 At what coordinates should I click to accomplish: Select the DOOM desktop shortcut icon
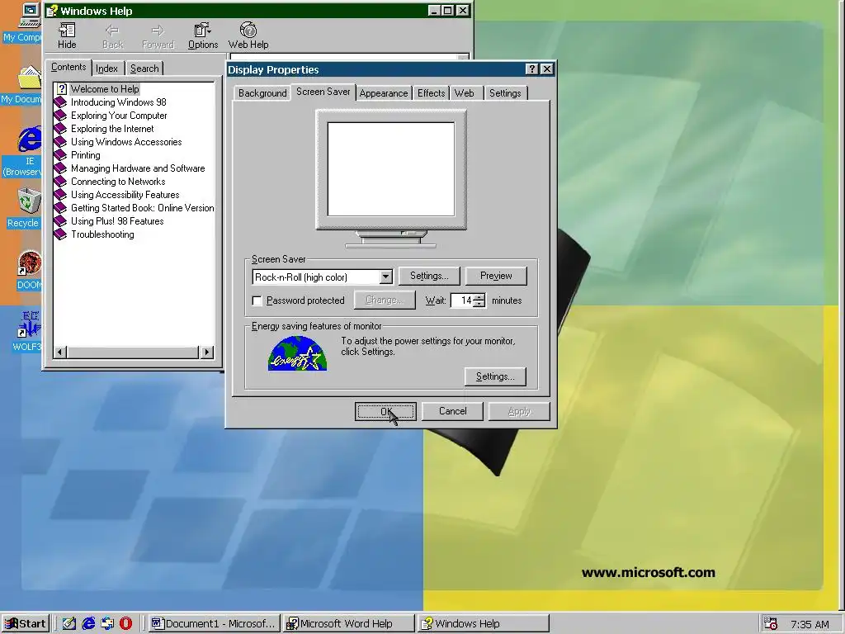coord(29,263)
